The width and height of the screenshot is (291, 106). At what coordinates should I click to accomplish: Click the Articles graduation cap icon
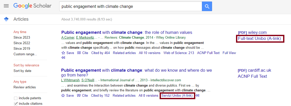(6, 19)
